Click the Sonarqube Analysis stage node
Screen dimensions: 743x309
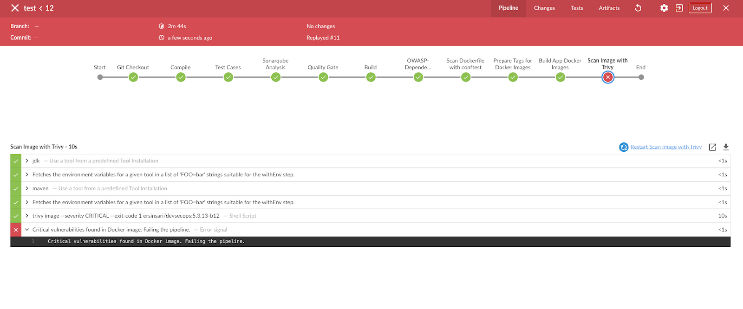coord(276,77)
